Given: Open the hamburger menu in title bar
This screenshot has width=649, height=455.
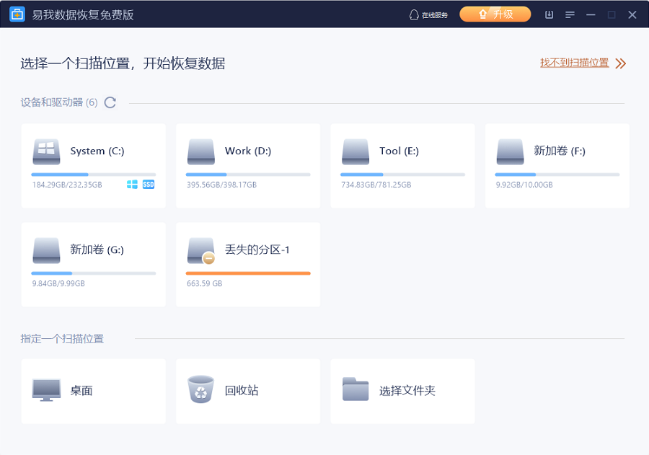Looking at the screenshot, I should click(570, 15).
